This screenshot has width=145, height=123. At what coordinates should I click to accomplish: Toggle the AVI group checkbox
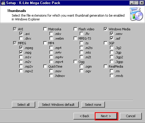15,29
